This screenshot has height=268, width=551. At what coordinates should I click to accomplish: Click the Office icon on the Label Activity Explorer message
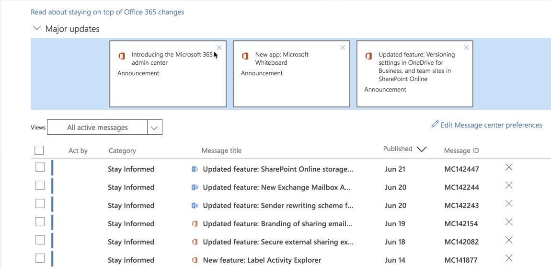(195, 260)
